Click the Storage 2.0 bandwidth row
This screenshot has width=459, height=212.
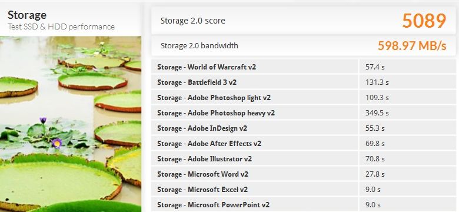click(x=304, y=46)
